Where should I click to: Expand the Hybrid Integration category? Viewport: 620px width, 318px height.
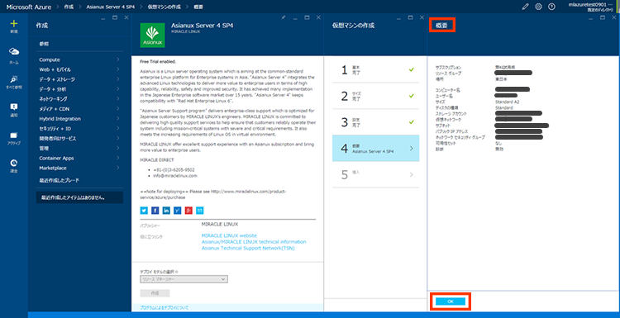79,119
